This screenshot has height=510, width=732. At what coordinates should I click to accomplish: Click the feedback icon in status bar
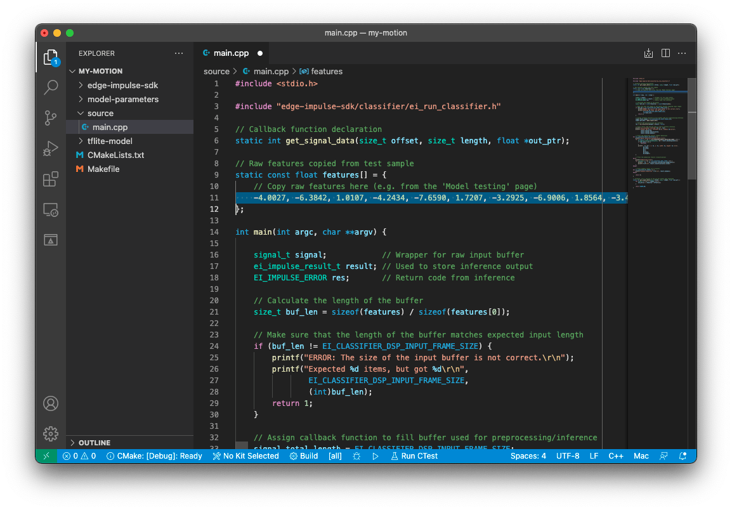(x=663, y=456)
